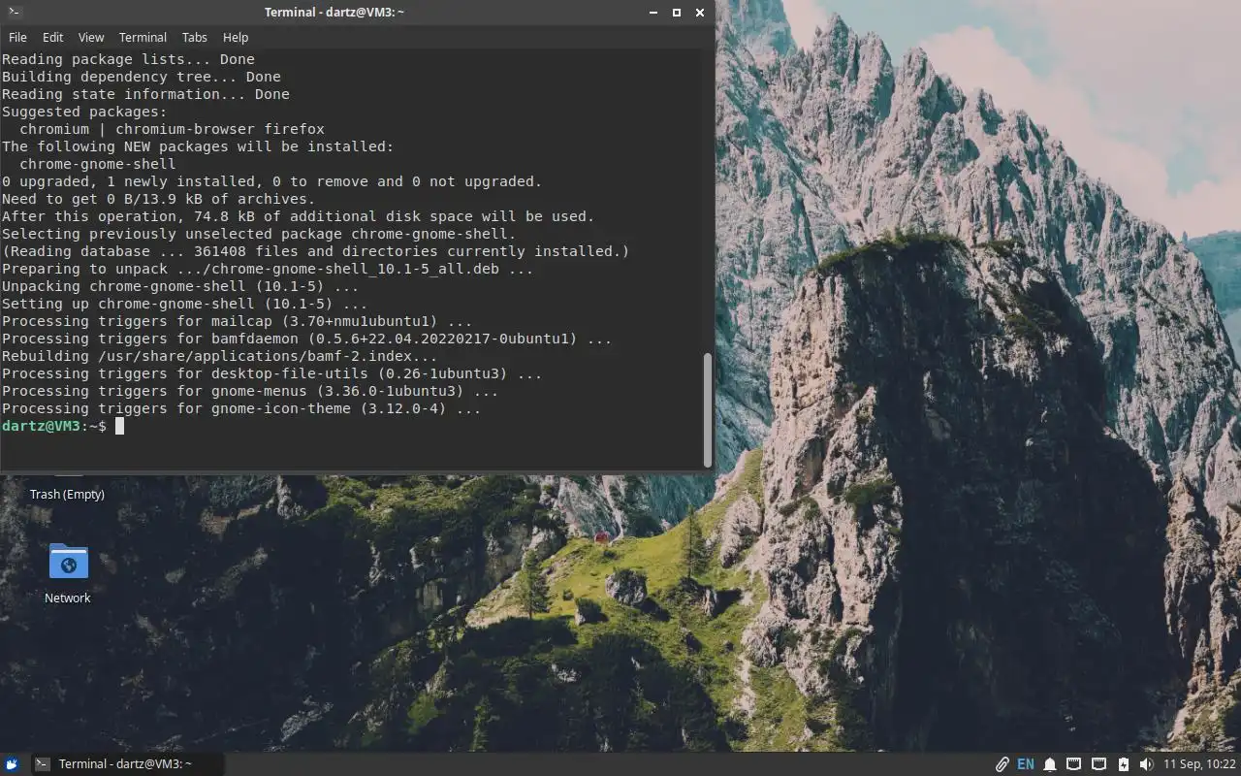Screen dimensions: 1241x776
Task: Click the 'Processing triggers for gnome-icon-theme' line
Action: [241, 408]
